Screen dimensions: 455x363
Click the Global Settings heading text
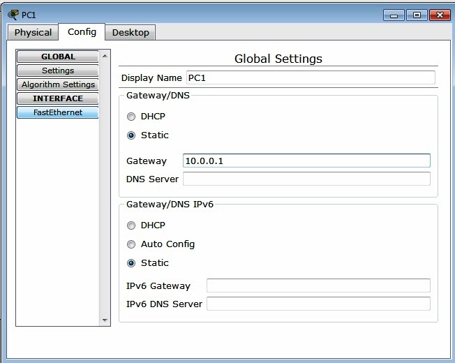pos(278,59)
